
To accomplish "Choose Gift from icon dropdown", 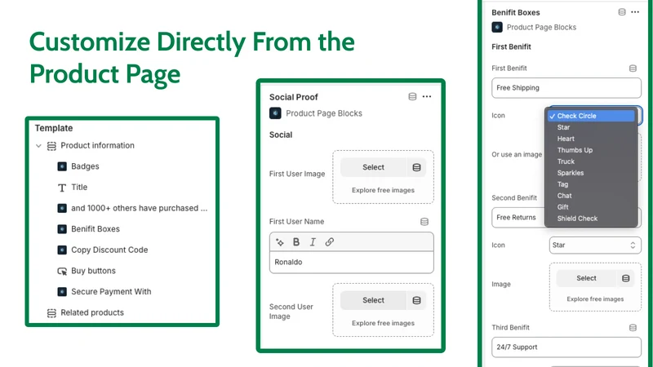I will pos(591,207).
